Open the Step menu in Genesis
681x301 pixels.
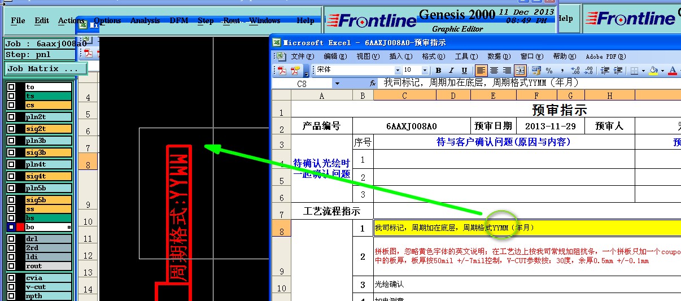pos(206,20)
